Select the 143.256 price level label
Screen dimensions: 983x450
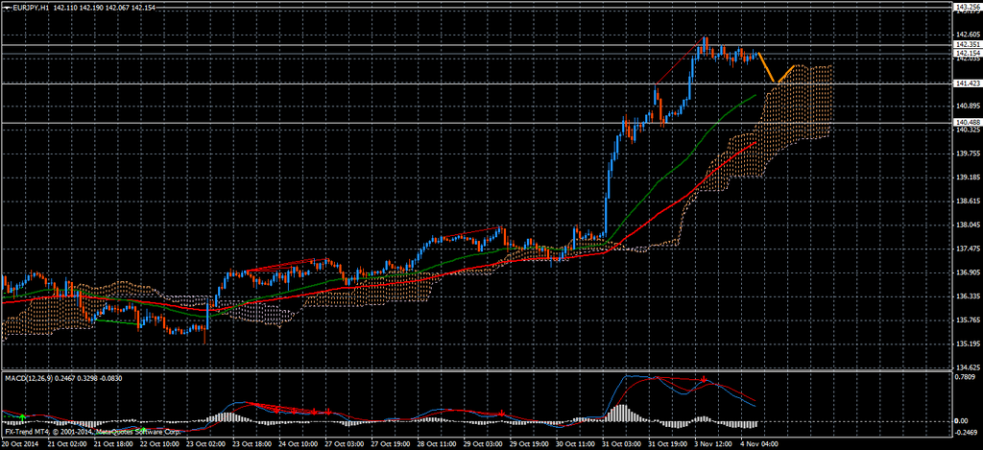coord(966,7)
